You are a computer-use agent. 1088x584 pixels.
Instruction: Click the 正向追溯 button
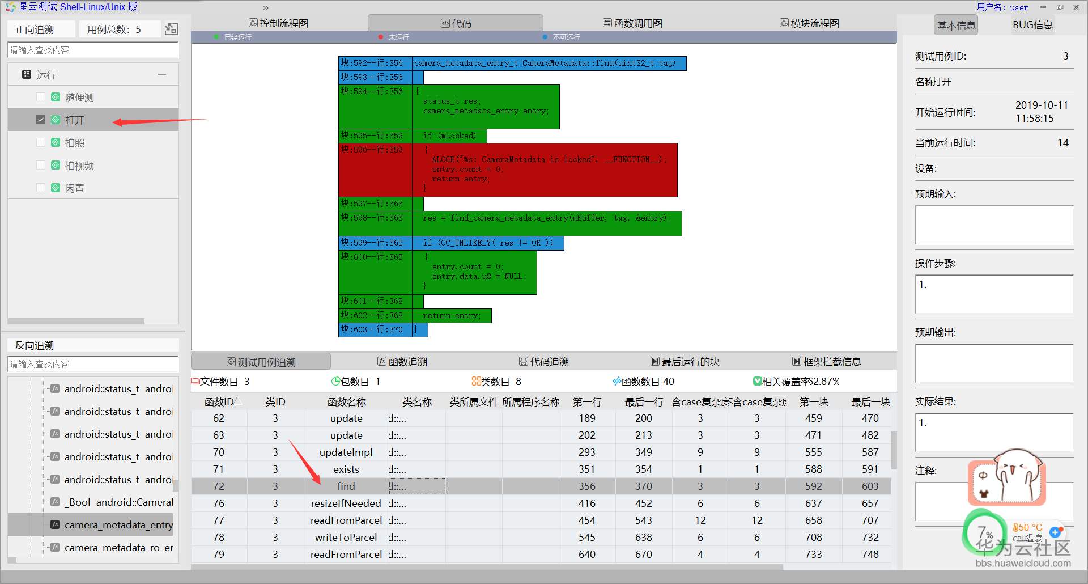coord(41,29)
